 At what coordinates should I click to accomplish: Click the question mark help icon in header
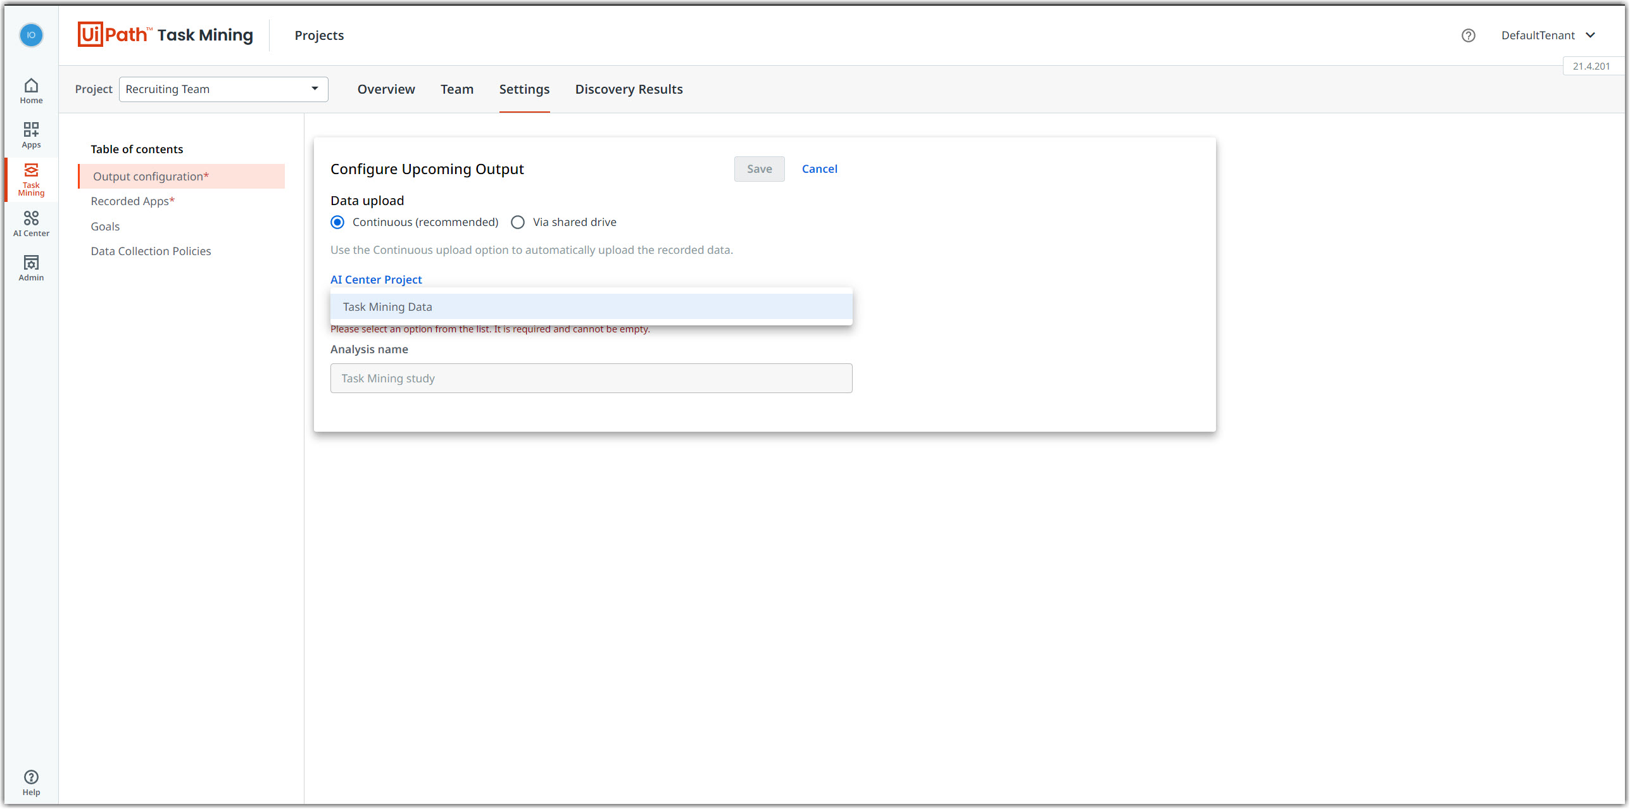[1468, 35]
